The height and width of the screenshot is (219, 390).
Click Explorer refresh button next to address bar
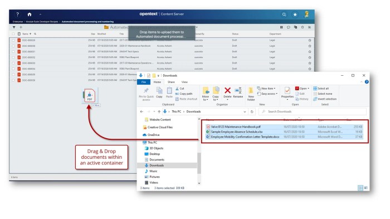252,112
